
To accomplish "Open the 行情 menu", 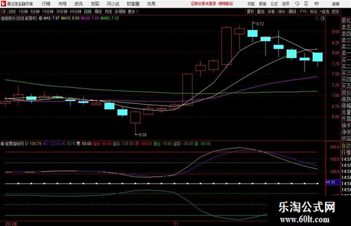I will click(46, 4).
